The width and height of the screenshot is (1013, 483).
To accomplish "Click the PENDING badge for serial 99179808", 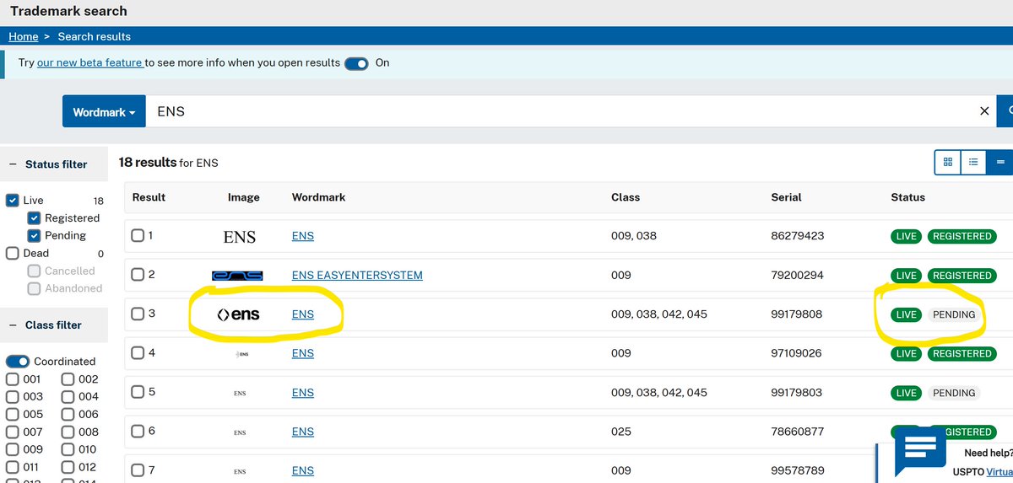I will coord(954,314).
